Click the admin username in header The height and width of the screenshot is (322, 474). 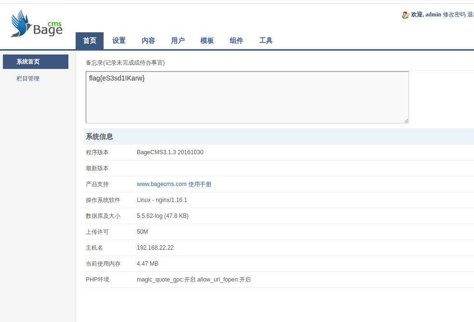(433, 14)
